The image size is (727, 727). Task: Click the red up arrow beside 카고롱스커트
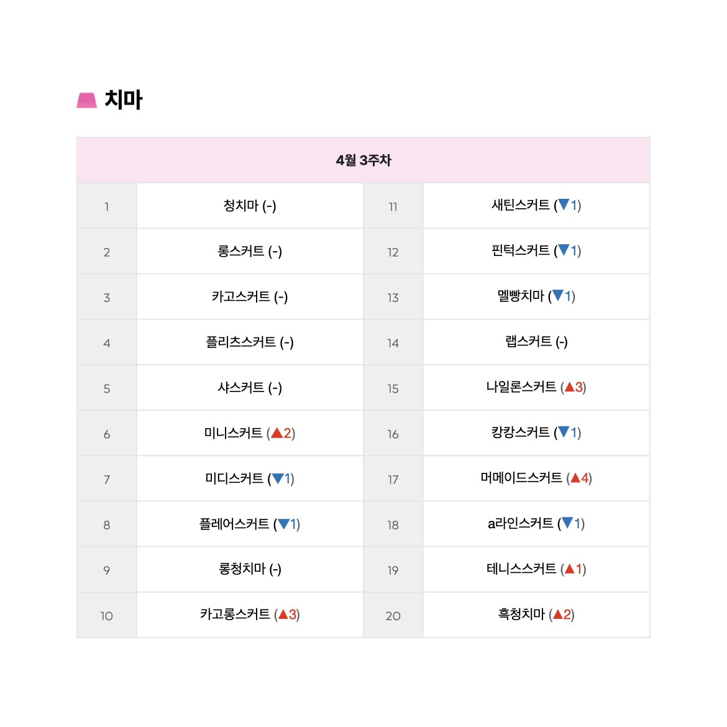[x=283, y=615]
